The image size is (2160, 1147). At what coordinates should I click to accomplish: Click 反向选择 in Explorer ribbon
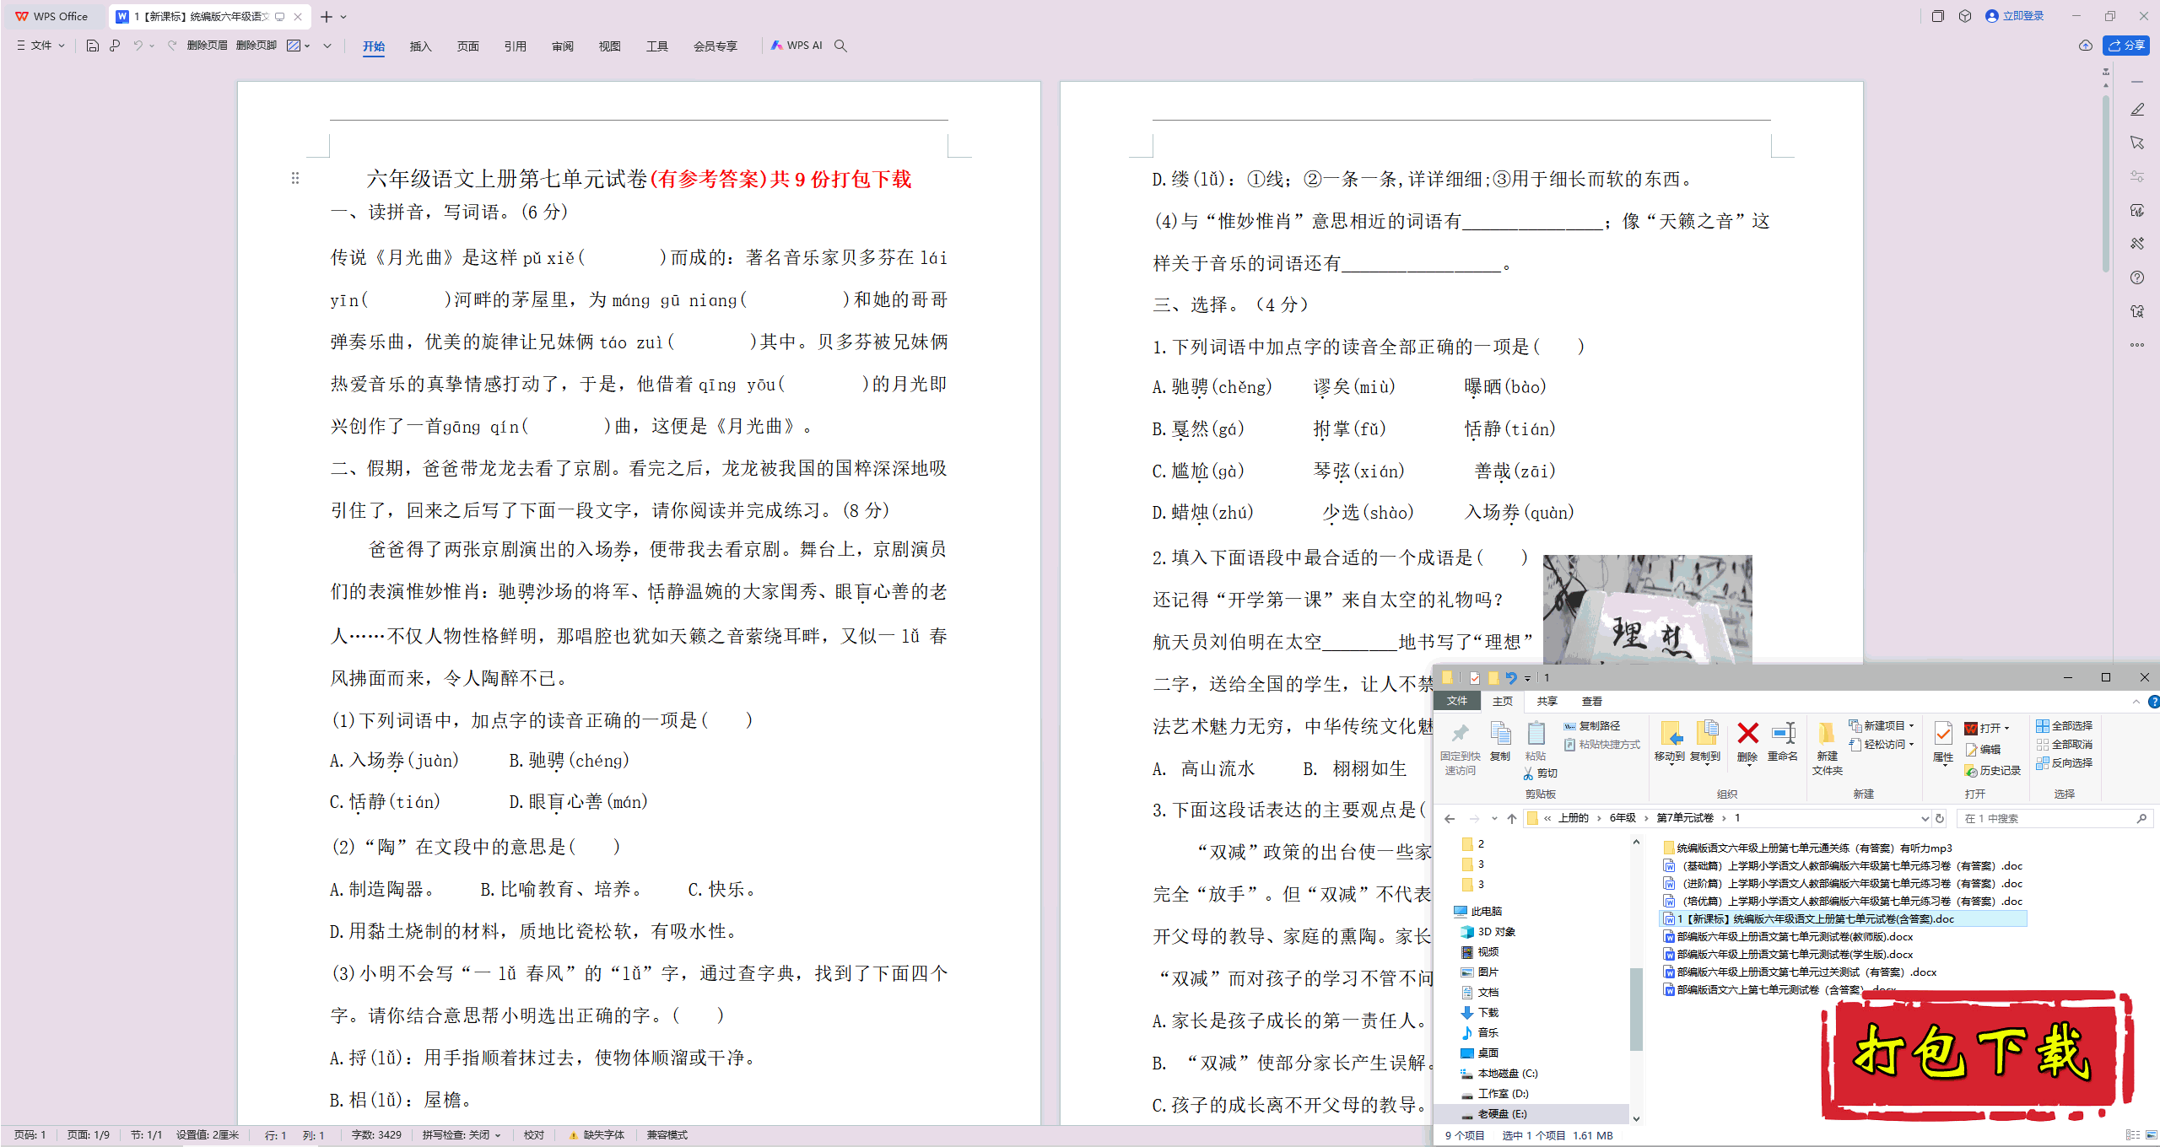[x=2064, y=762]
